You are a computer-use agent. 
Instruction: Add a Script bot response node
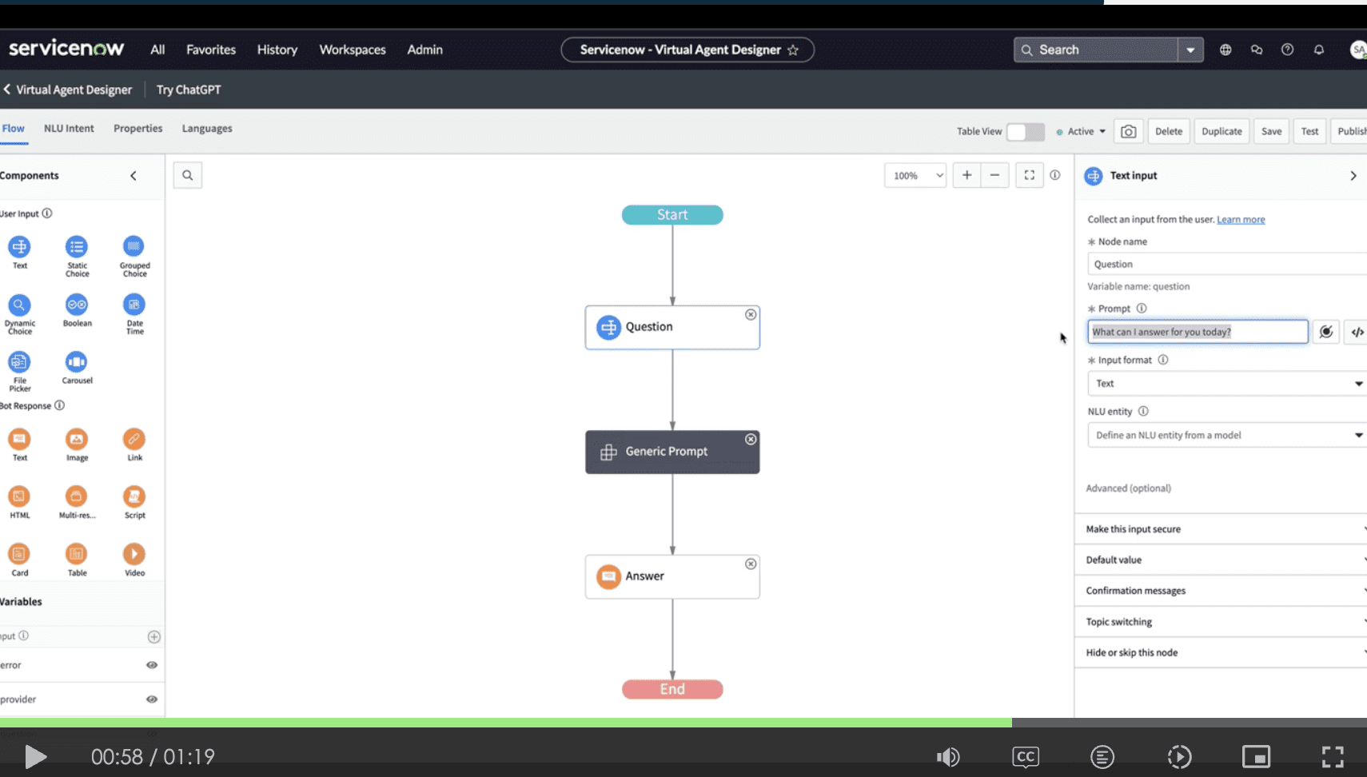pos(134,497)
